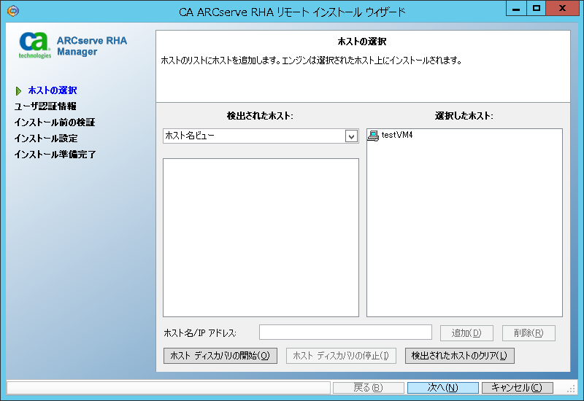Screen dimensions: 584x401
Task: Click green arrow beside ホストの選択 step
Action: [18, 90]
